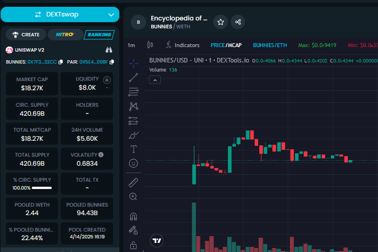This screenshot has width=378, height=252.
Task: Click the Uniswap V2 logo
Action: coord(9,50)
